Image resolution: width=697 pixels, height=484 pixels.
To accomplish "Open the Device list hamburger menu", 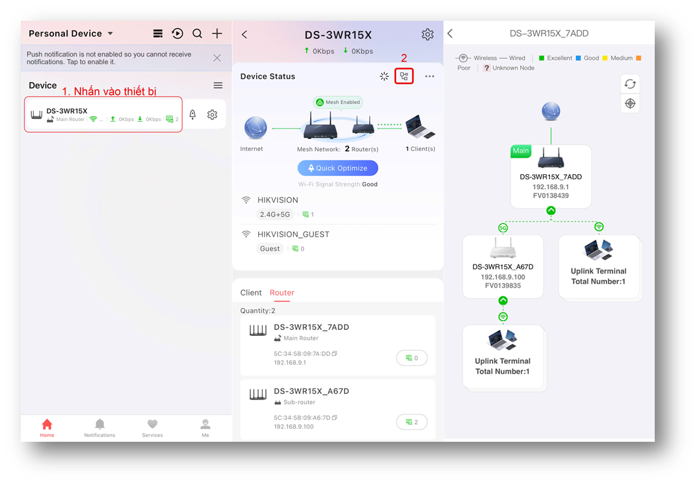I will click(218, 86).
